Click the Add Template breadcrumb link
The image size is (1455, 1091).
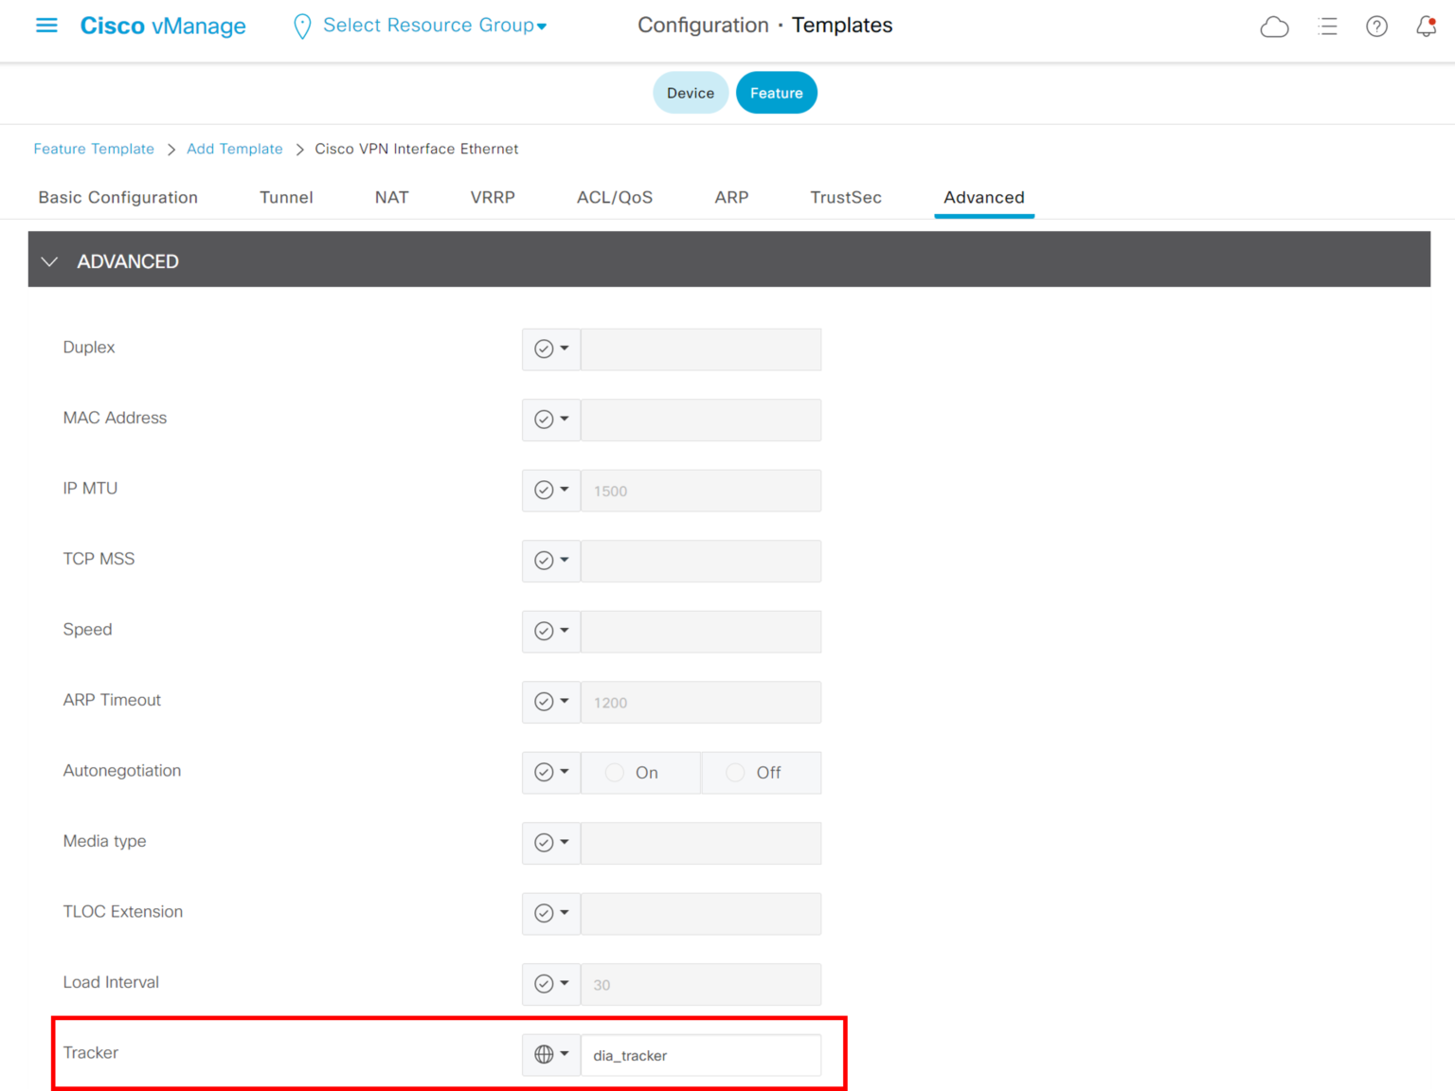click(x=234, y=149)
